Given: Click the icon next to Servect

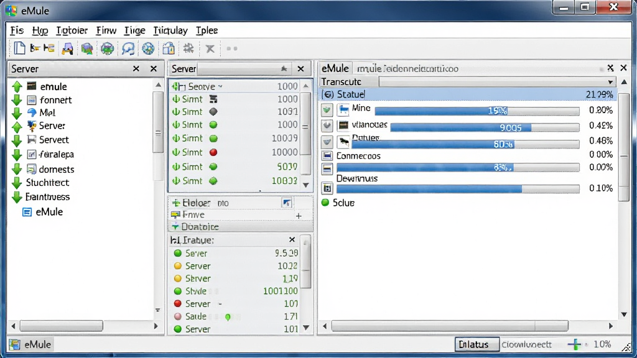Looking at the screenshot, I should click(31, 139).
